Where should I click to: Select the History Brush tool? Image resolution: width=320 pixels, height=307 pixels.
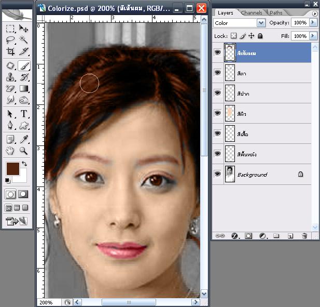click(24, 77)
